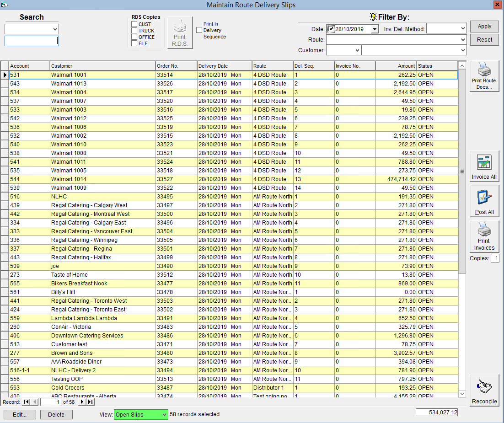504x423 pixels.
Task: Click amount 3,902.57 cell
Action: (x=397, y=353)
